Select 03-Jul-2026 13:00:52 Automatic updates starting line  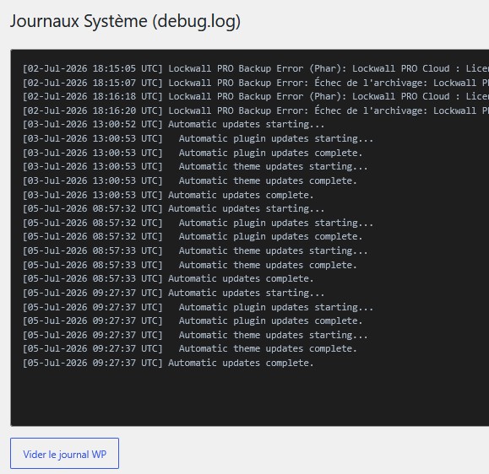pyautogui.click(x=173, y=124)
